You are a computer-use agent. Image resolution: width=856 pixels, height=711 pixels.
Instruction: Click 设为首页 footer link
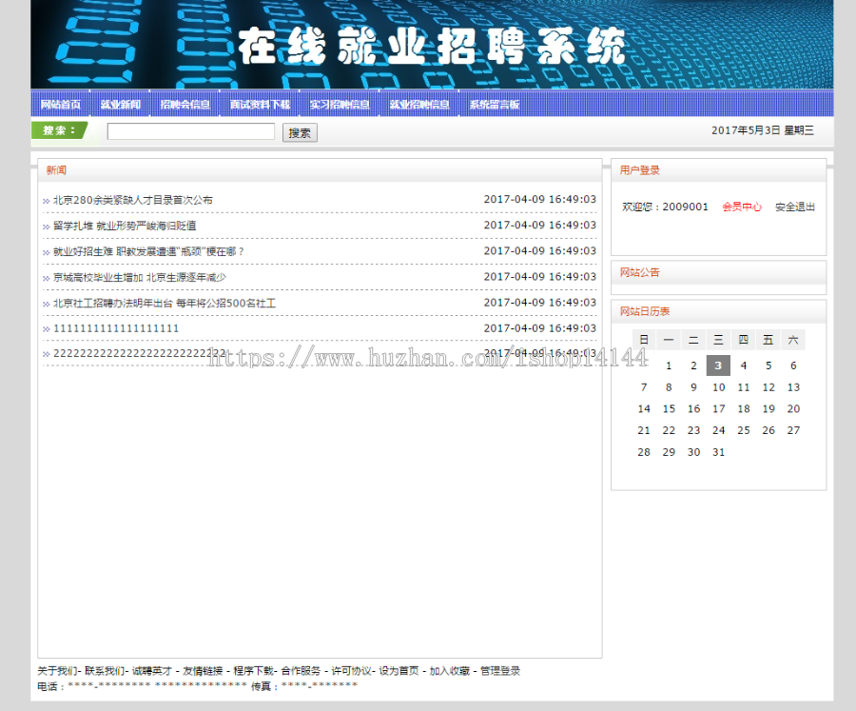coord(399,671)
